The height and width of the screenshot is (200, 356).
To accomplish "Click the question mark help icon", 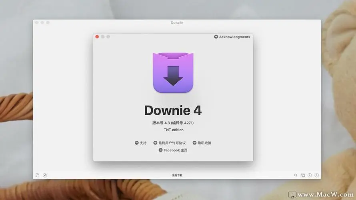I will click(317, 175).
